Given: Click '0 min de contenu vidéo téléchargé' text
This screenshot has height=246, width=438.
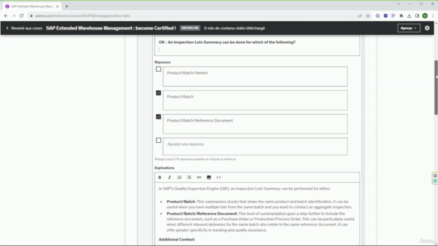Looking at the screenshot, I should pos(234,28).
